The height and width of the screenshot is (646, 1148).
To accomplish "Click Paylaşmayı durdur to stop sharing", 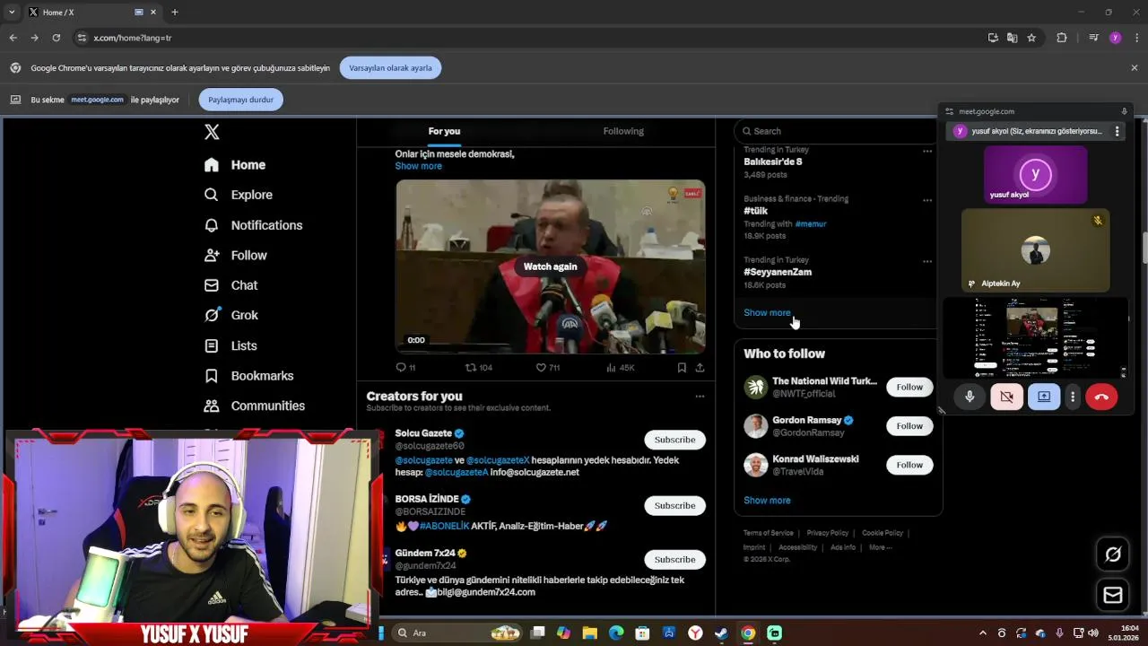I will point(241,100).
